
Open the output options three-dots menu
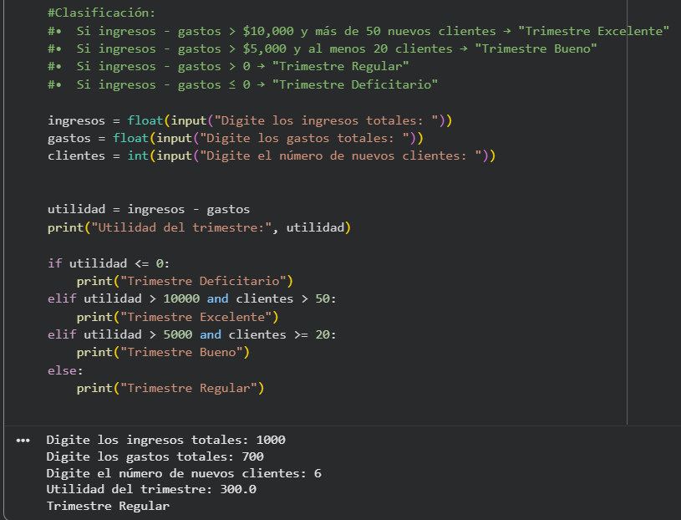click(23, 440)
